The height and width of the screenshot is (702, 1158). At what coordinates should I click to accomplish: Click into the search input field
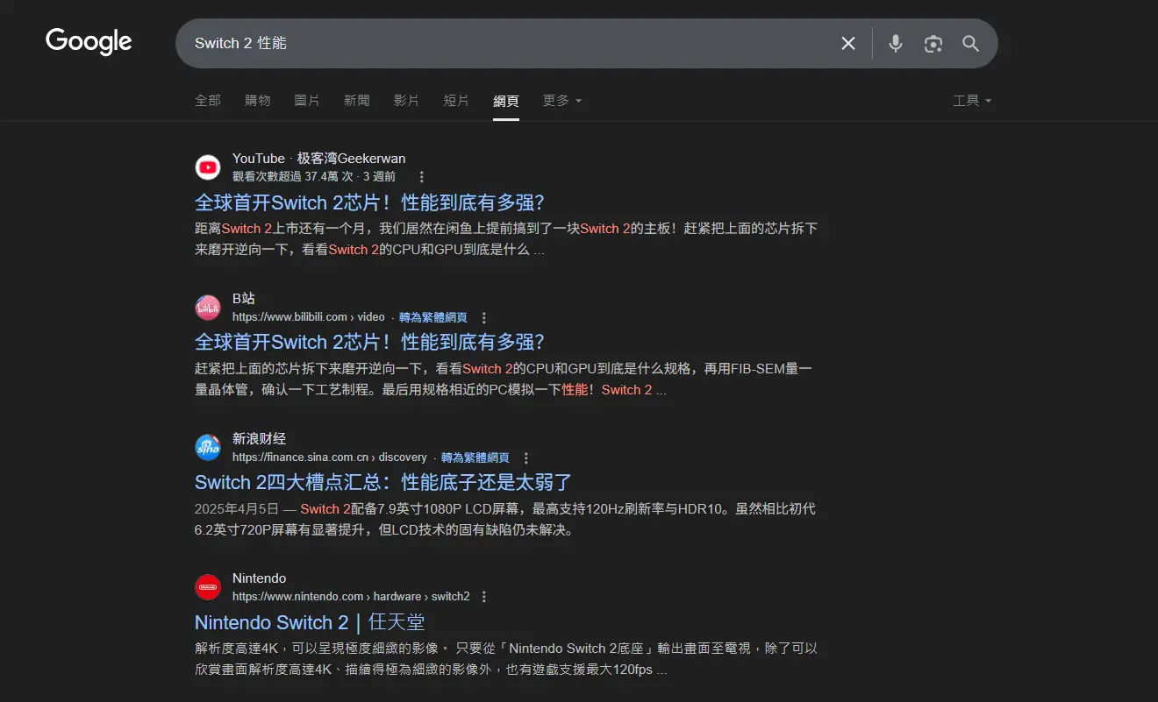(509, 44)
